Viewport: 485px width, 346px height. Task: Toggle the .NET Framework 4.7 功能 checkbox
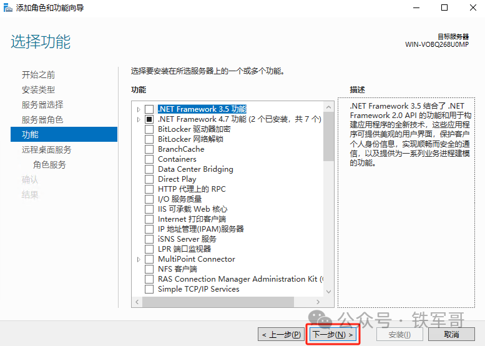[x=149, y=119]
